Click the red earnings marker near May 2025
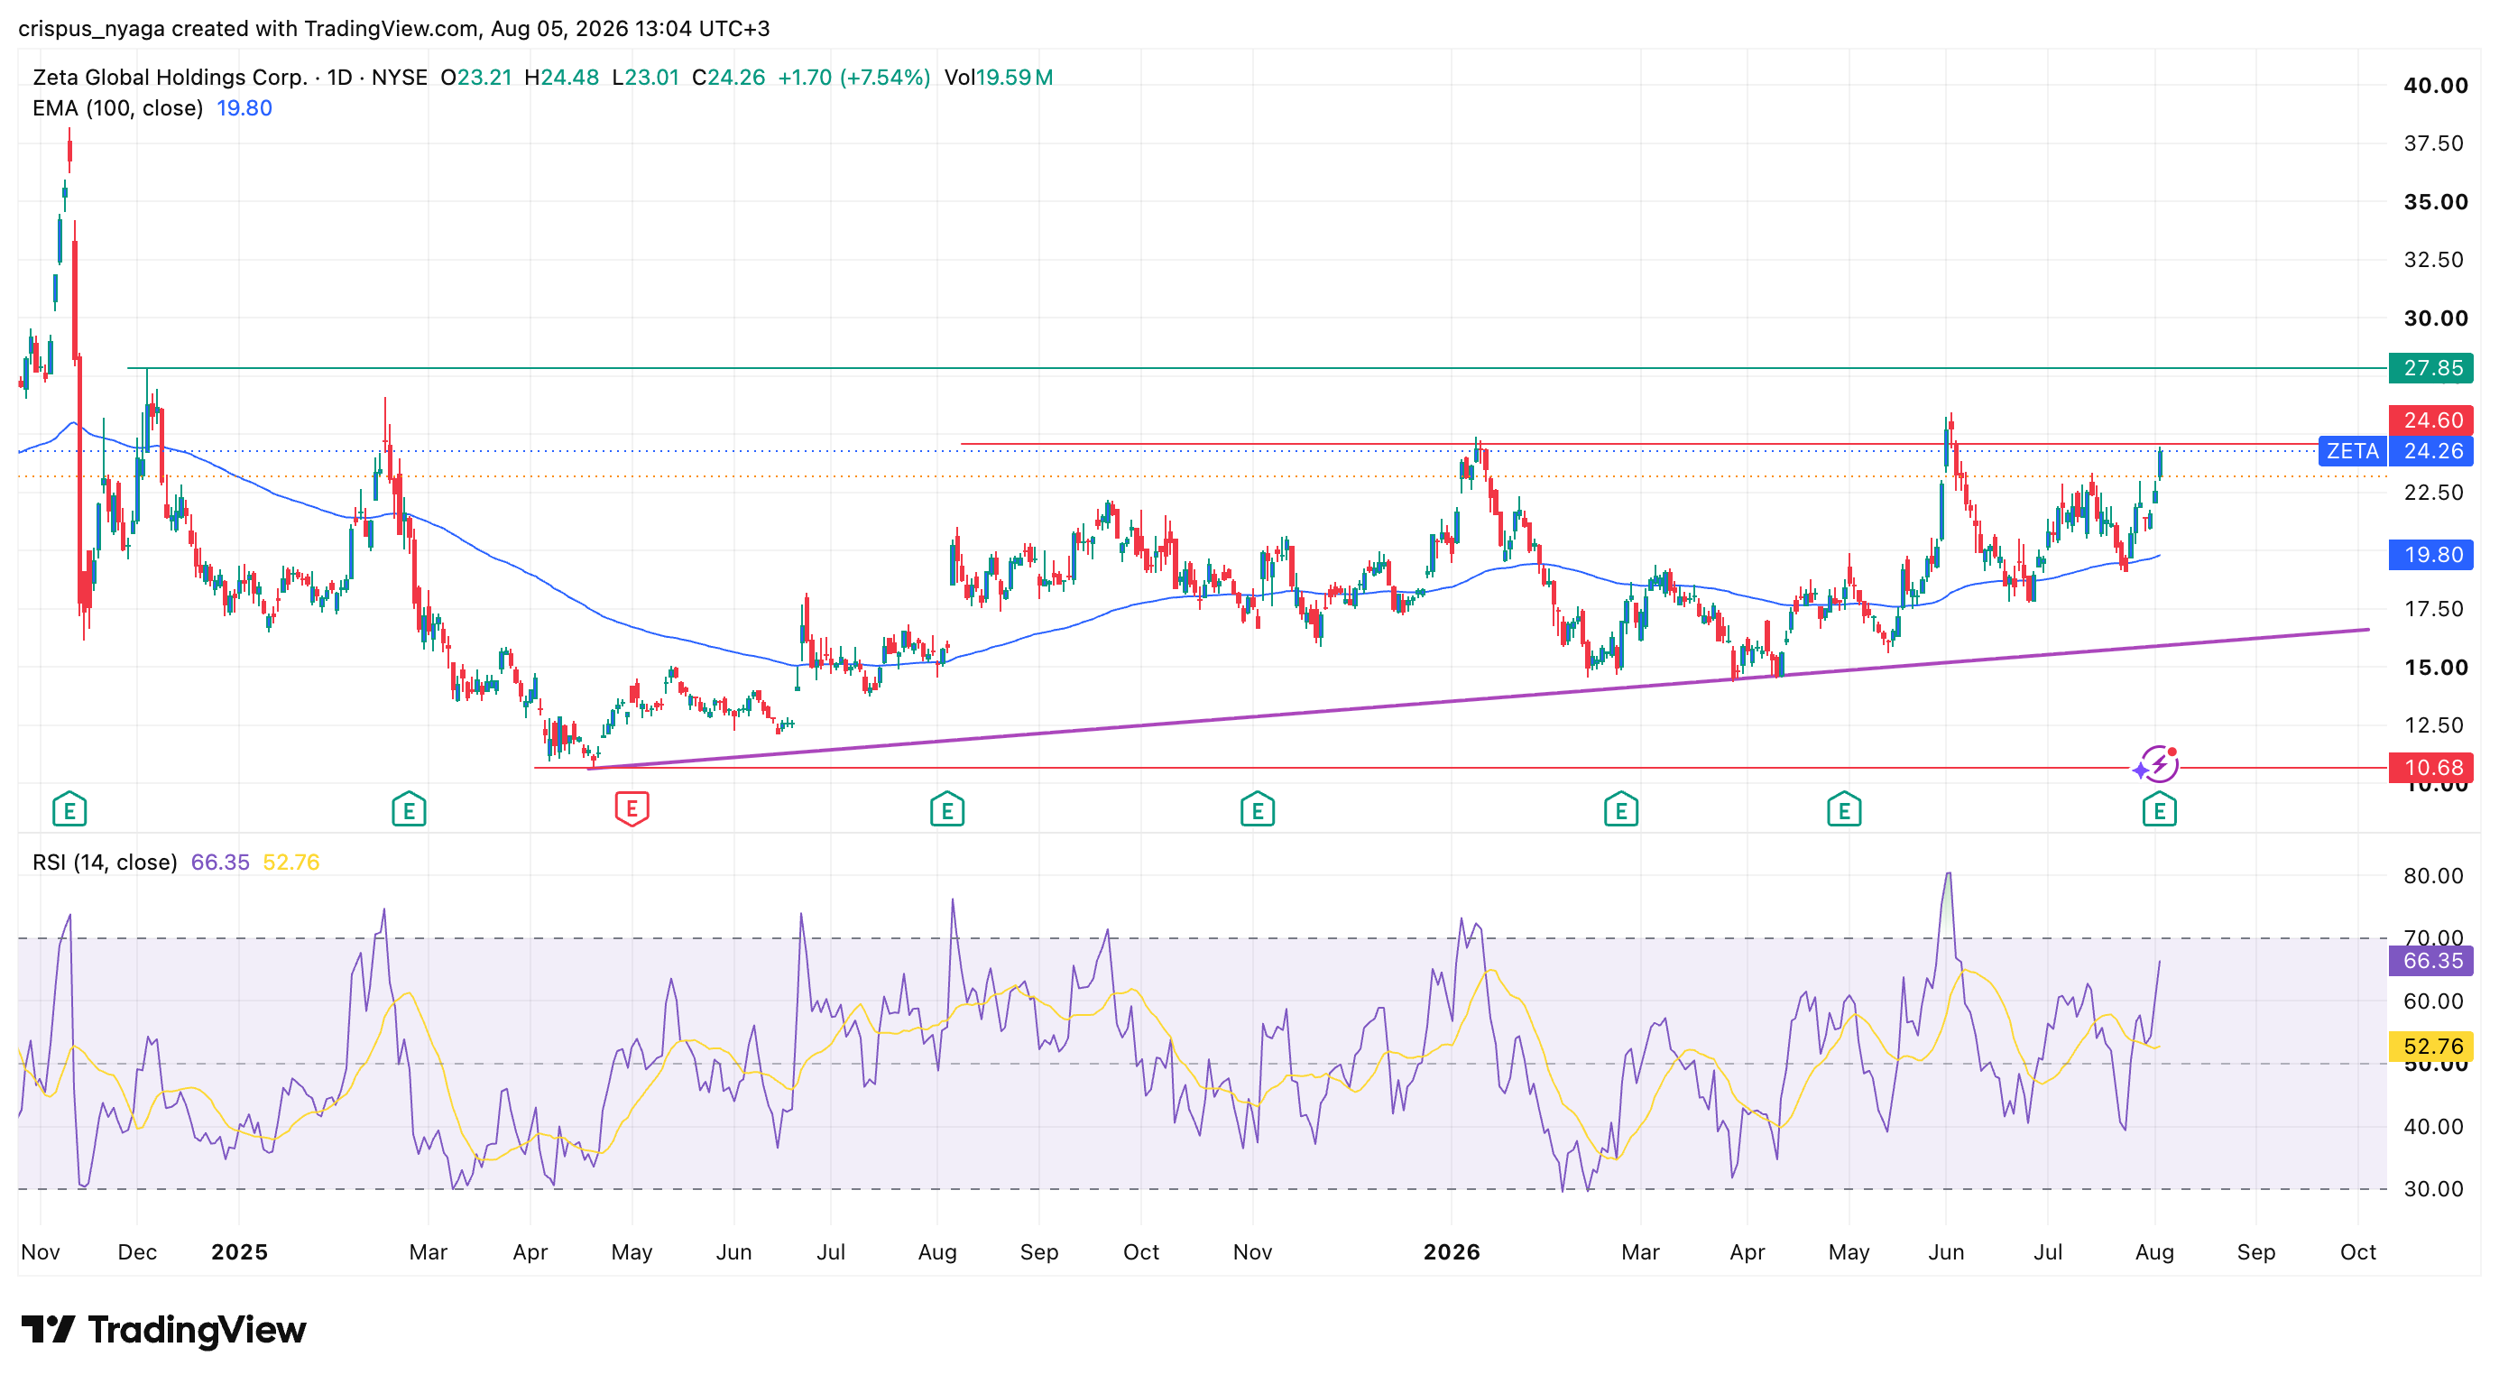The width and height of the screenshot is (2499, 1384). point(632,807)
